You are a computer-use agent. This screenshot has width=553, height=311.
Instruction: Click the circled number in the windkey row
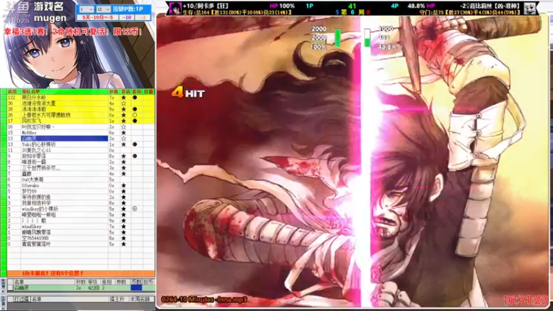pyautogui.click(x=135, y=209)
